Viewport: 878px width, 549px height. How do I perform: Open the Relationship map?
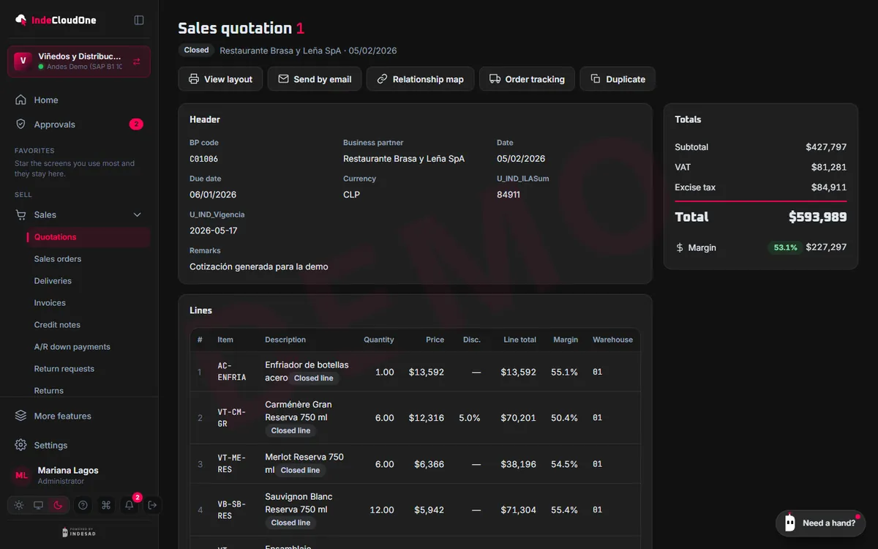point(421,79)
